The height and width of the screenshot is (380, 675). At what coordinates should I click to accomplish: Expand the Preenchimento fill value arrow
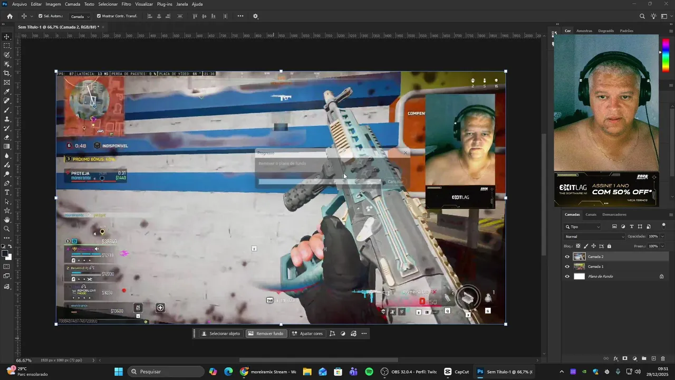point(663,246)
